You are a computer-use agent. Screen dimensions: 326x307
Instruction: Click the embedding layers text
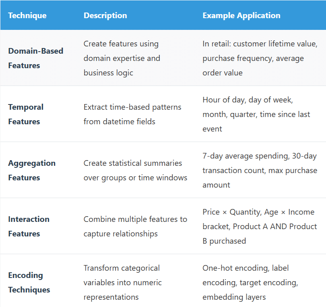point(234,297)
